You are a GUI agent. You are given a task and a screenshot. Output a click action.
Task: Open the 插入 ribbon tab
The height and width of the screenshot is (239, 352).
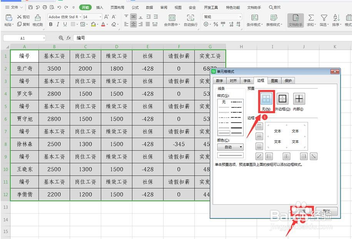pos(100,7)
